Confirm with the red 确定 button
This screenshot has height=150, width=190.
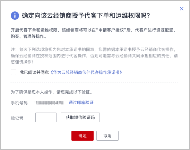click(83, 136)
